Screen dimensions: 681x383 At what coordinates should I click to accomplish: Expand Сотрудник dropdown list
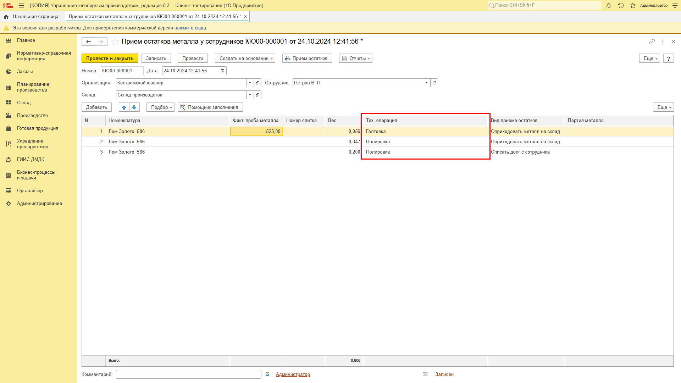click(426, 83)
